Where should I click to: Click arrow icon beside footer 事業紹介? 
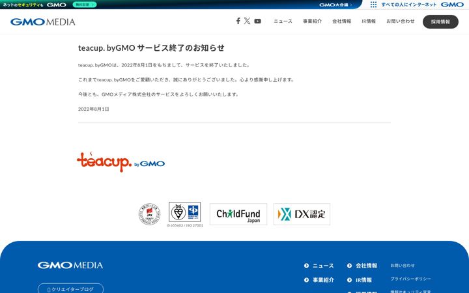click(306, 280)
